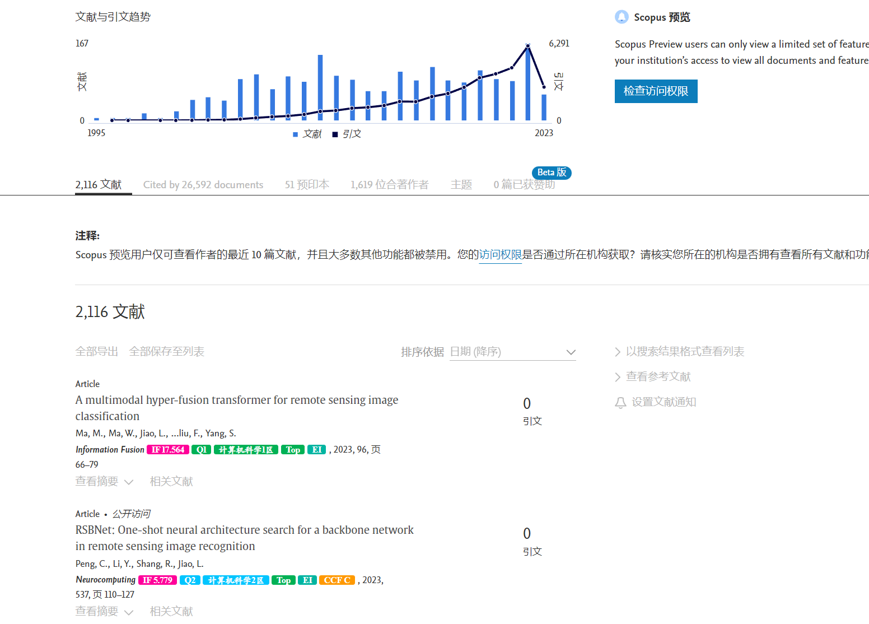
Task: Click the bell icon for document alerts
Action: [x=620, y=403]
